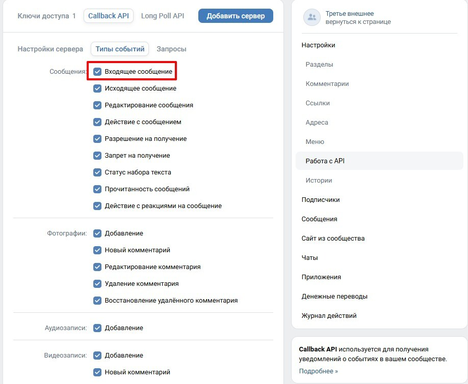Toggle Прочитанность сообщений checkbox
This screenshot has height=384, width=468.
coord(97,189)
